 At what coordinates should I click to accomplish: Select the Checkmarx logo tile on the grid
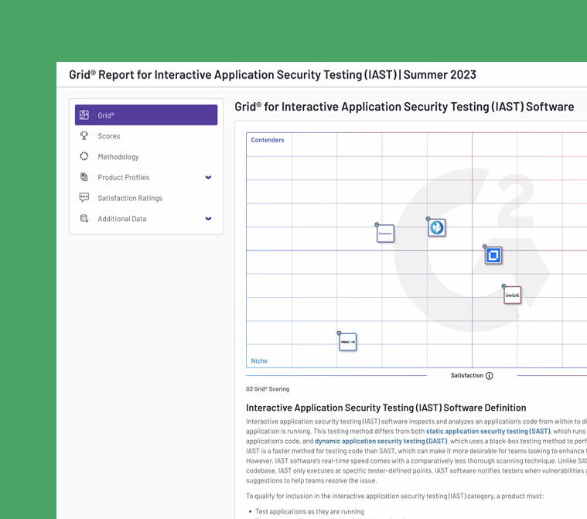[x=385, y=233]
